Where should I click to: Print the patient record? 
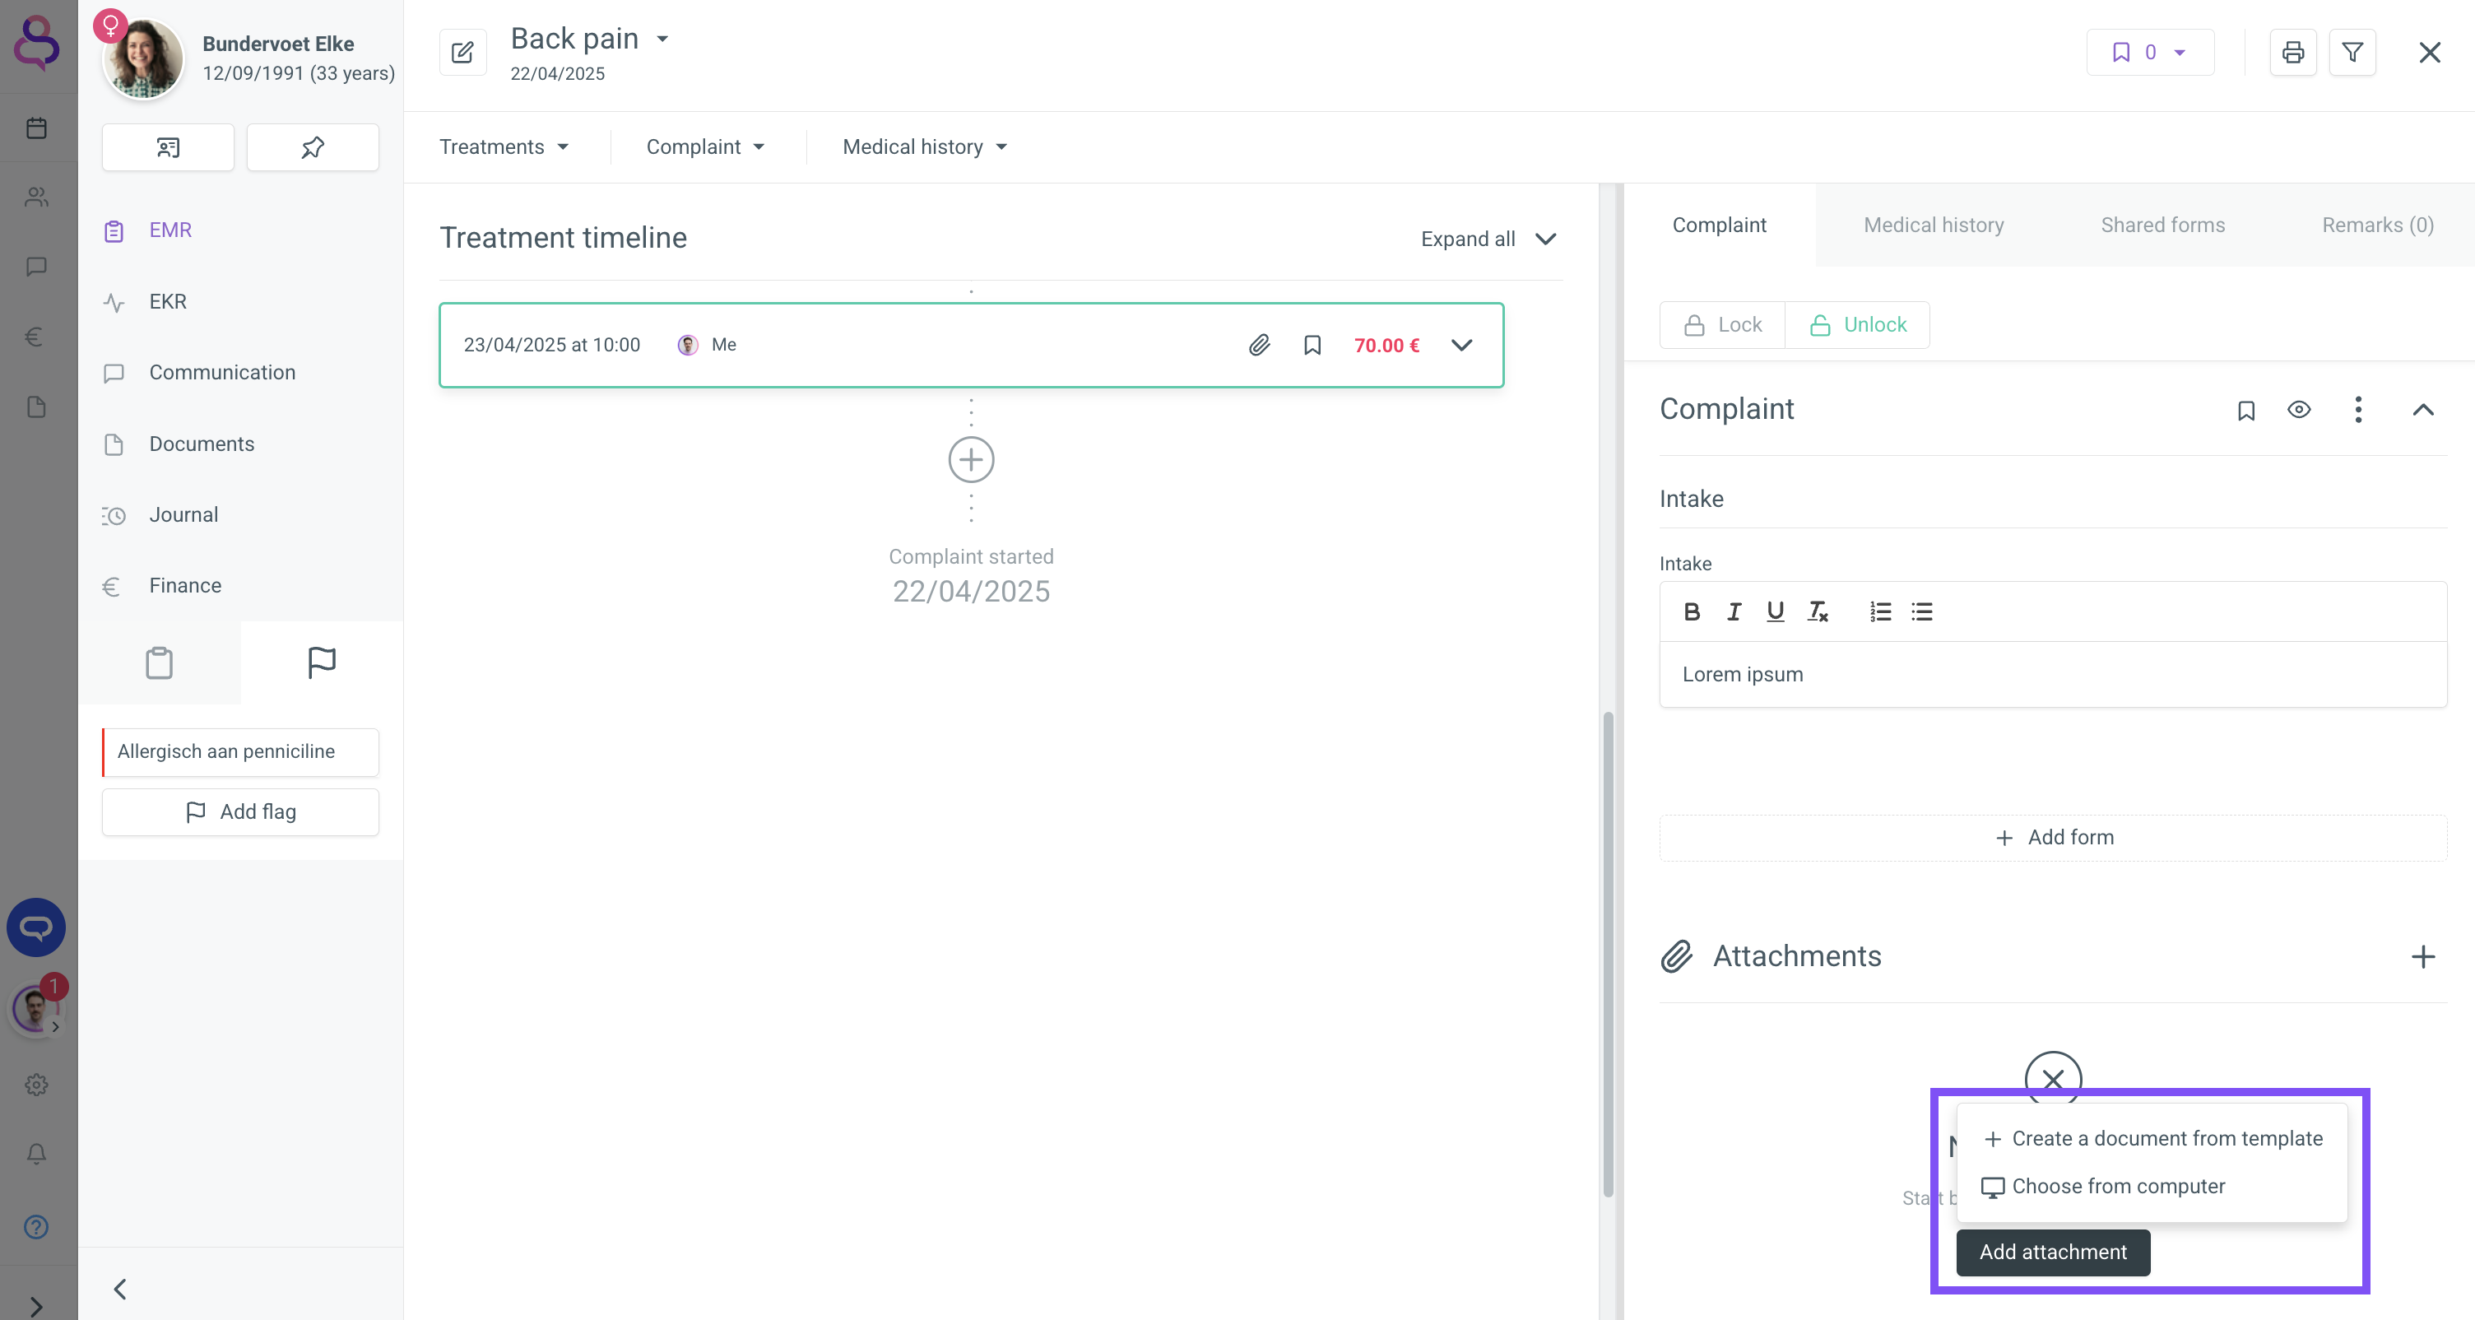pyautogui.click(x=2293, y=52)
